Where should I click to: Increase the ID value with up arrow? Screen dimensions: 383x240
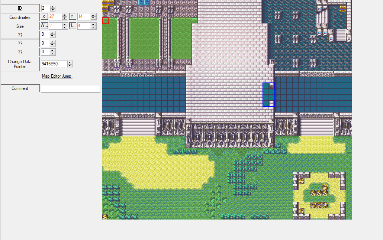click(x=53, y=7)
